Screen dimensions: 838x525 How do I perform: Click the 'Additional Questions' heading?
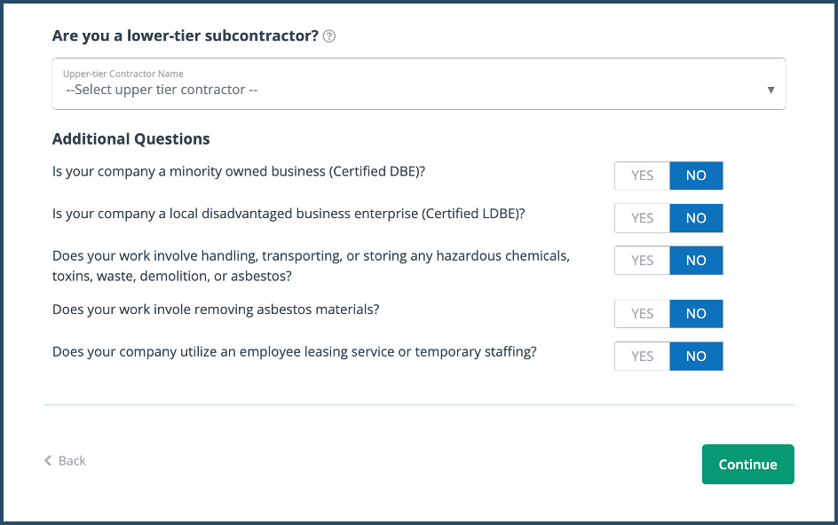coord(131,139)
